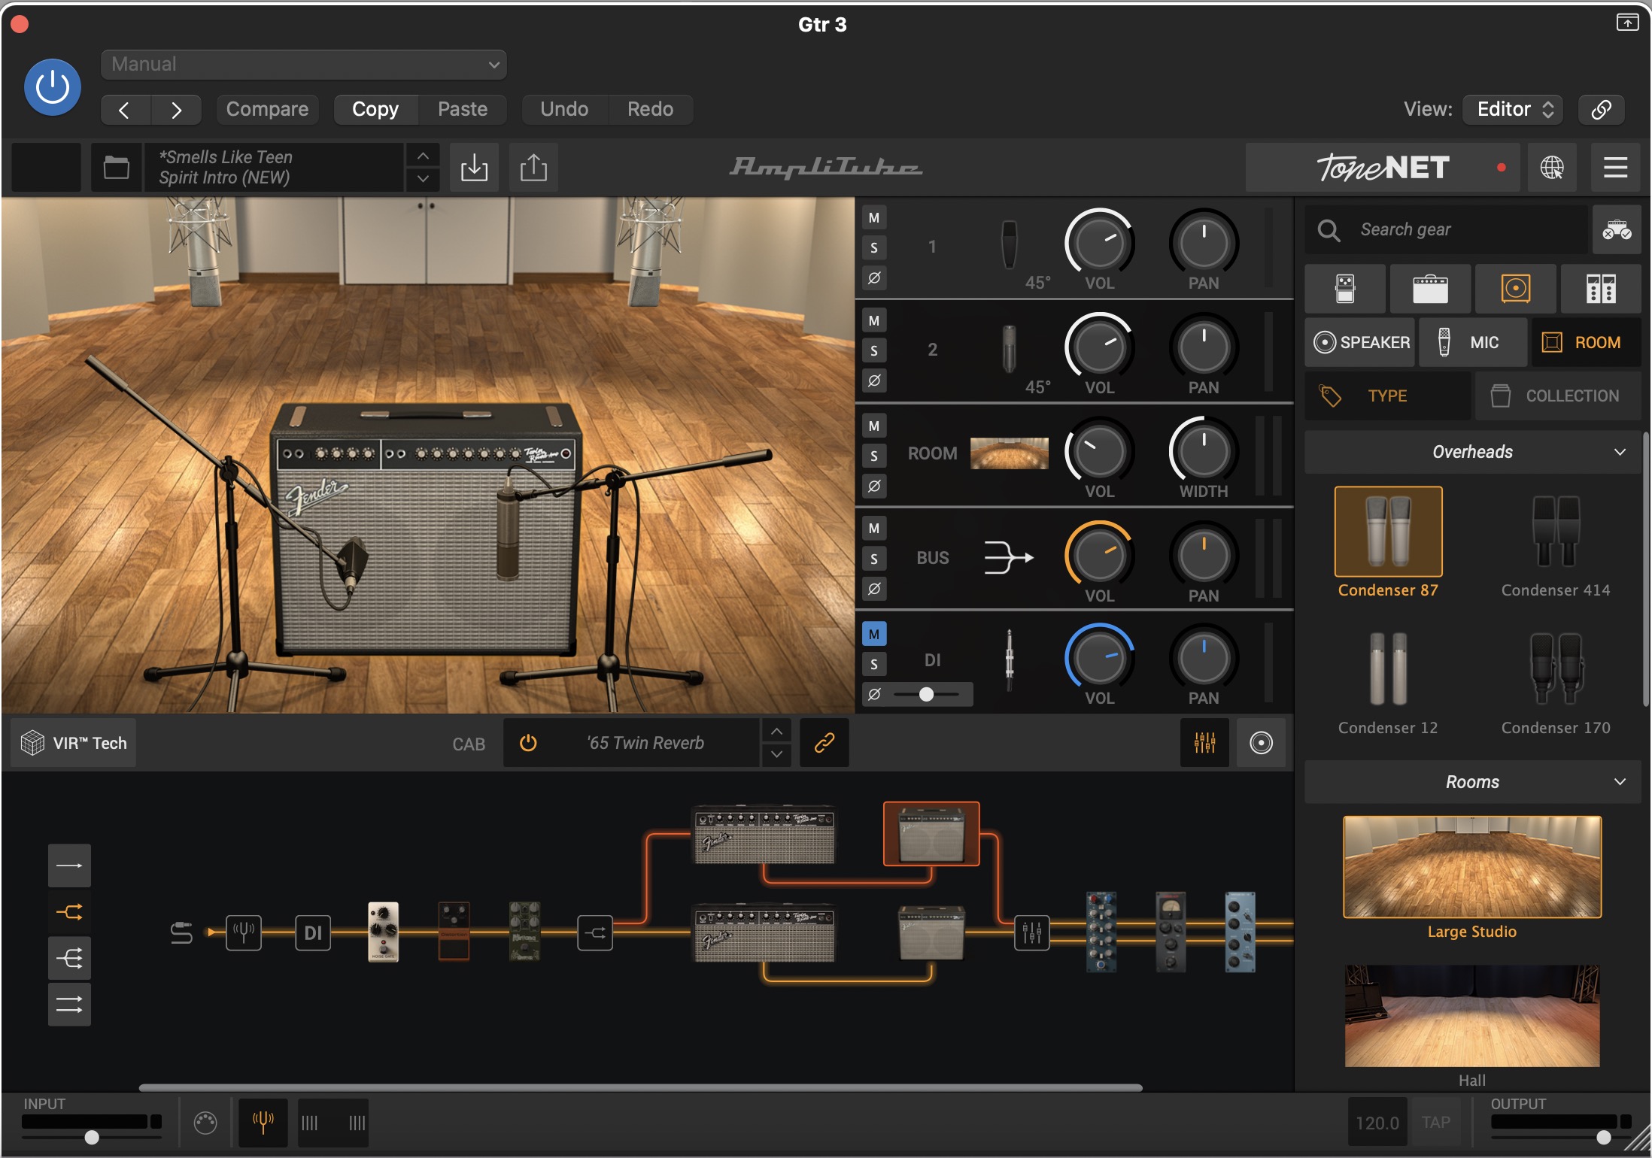This screenshot has width=1652, height=1158.
Task: Click the Compare button
Action: (267, 110)
